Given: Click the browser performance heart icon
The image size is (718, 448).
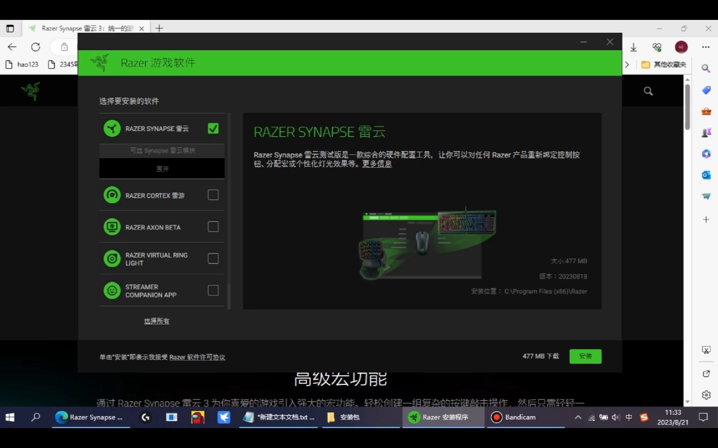Looking at the screenshot, I should [657, 47].
